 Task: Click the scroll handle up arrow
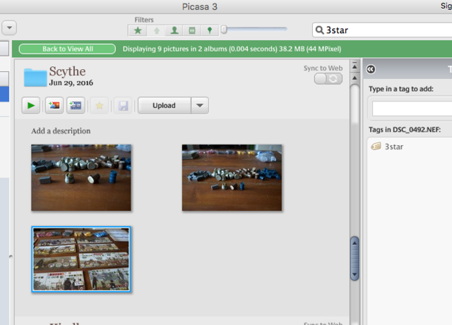[x=355, y=243]
